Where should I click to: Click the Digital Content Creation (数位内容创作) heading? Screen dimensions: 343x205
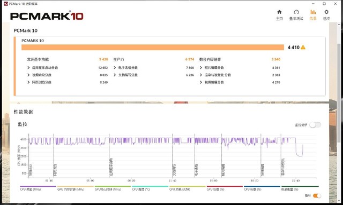point(210,59)
